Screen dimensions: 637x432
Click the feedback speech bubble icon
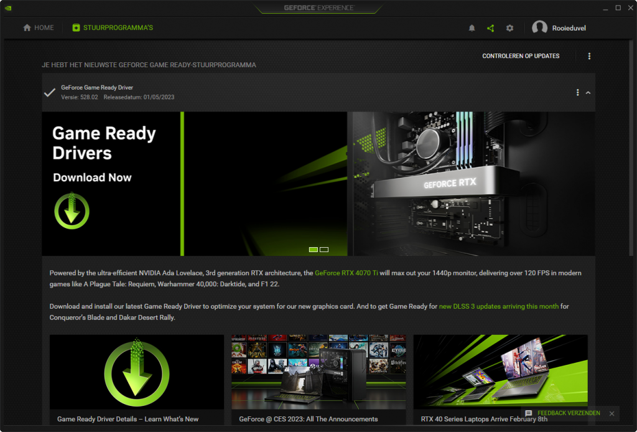528,413
